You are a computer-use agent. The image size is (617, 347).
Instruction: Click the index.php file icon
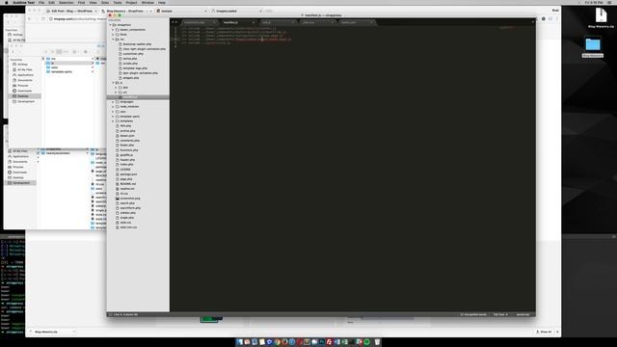pos(118,165)
